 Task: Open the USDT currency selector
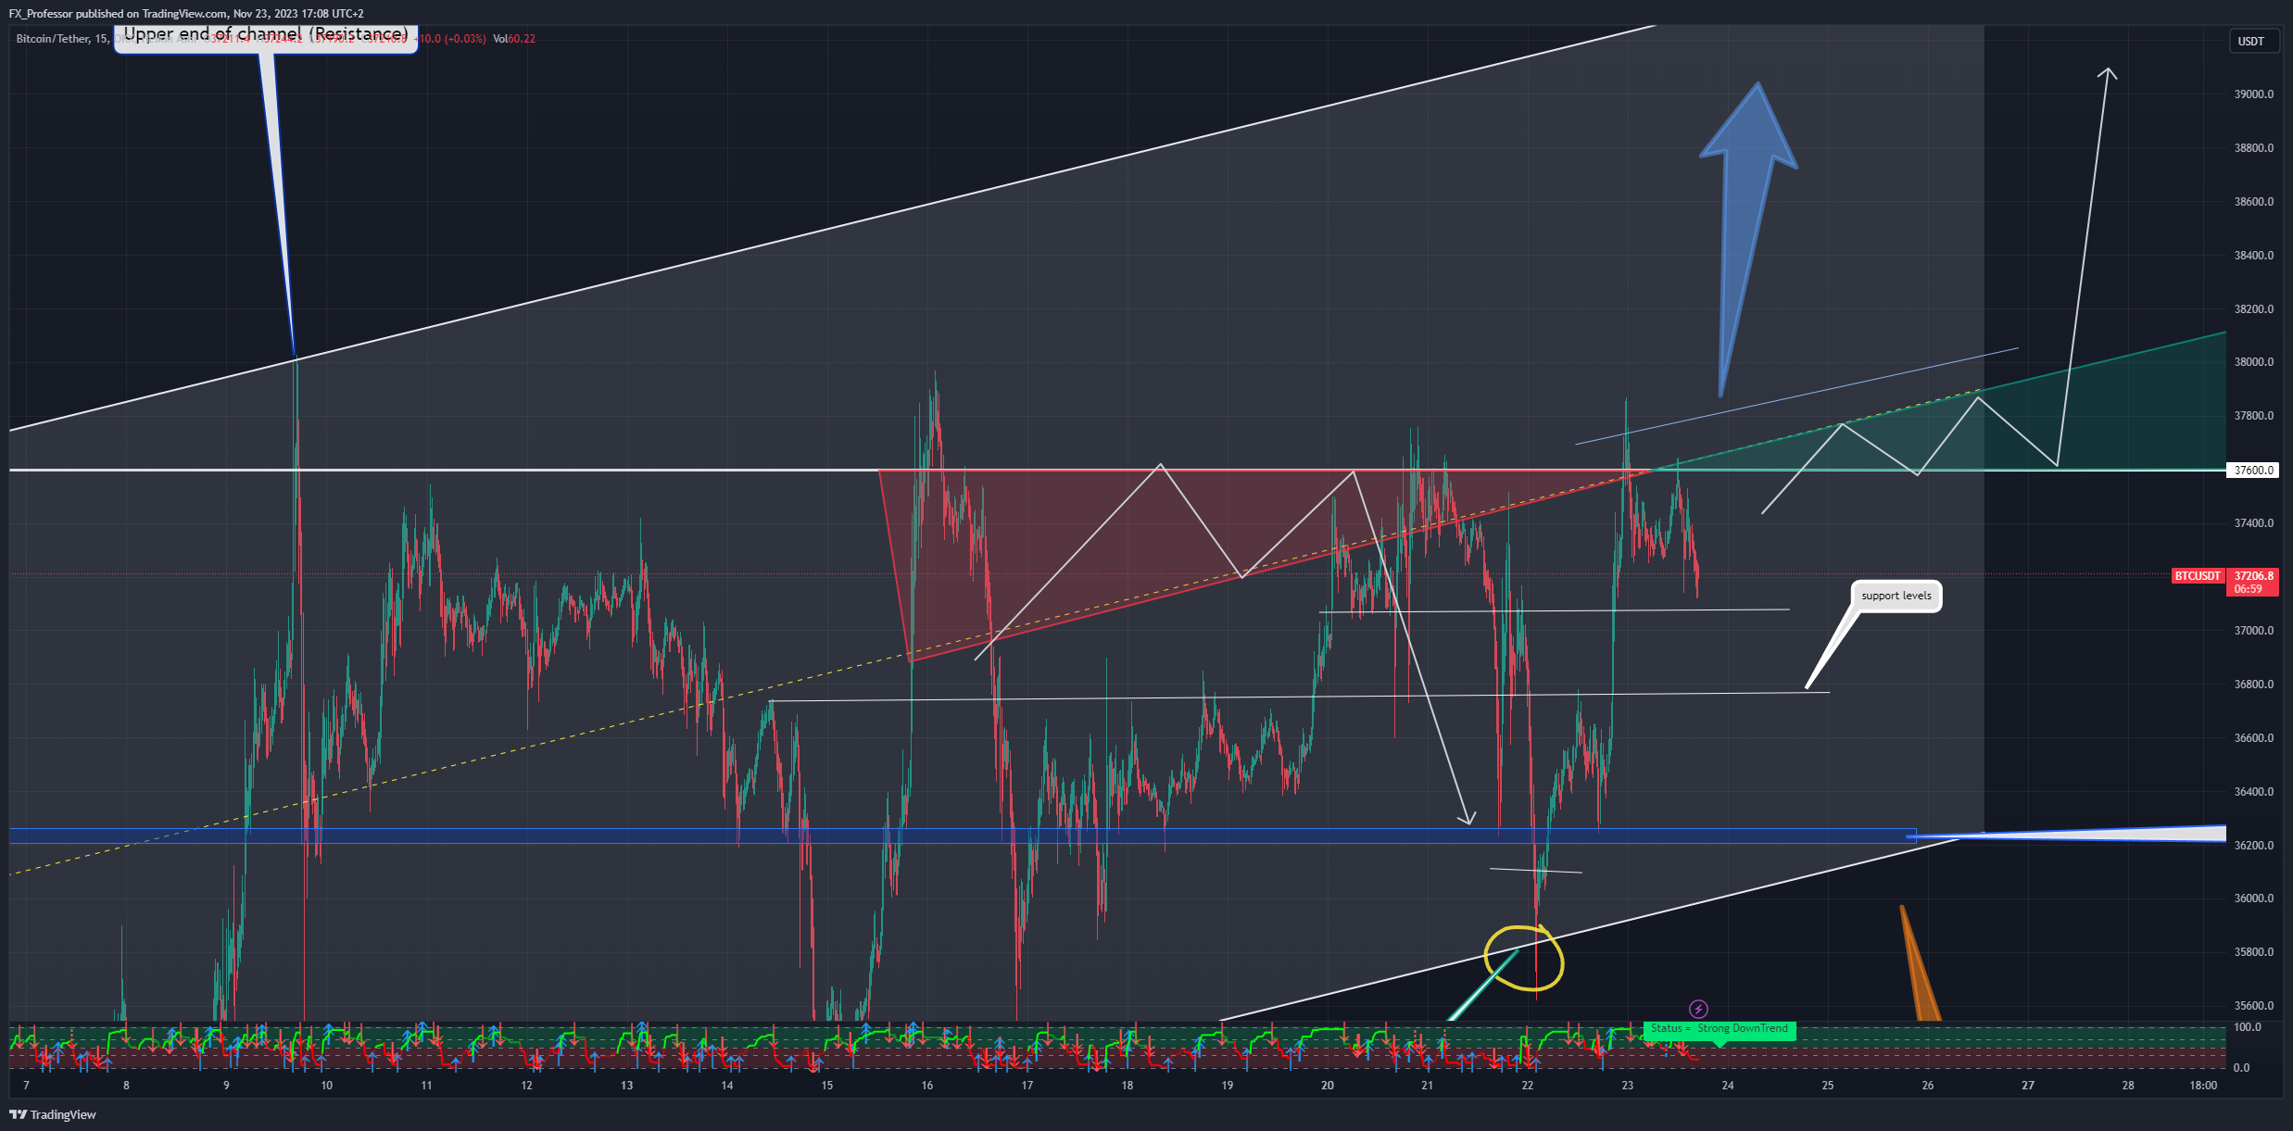coord(2253,41)
